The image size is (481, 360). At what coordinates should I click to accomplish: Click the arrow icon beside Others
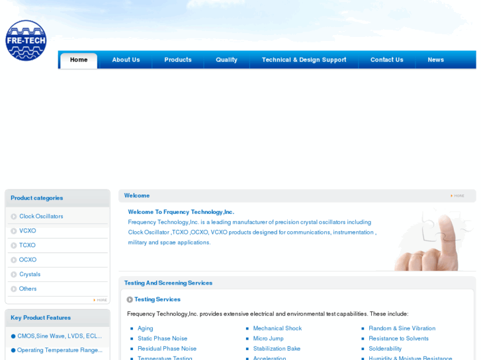pos(13,289)
